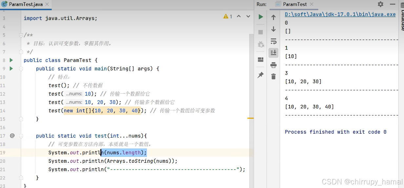Click the down arrow in Run console toolbar
404x188 pixels.
(273, 29)
